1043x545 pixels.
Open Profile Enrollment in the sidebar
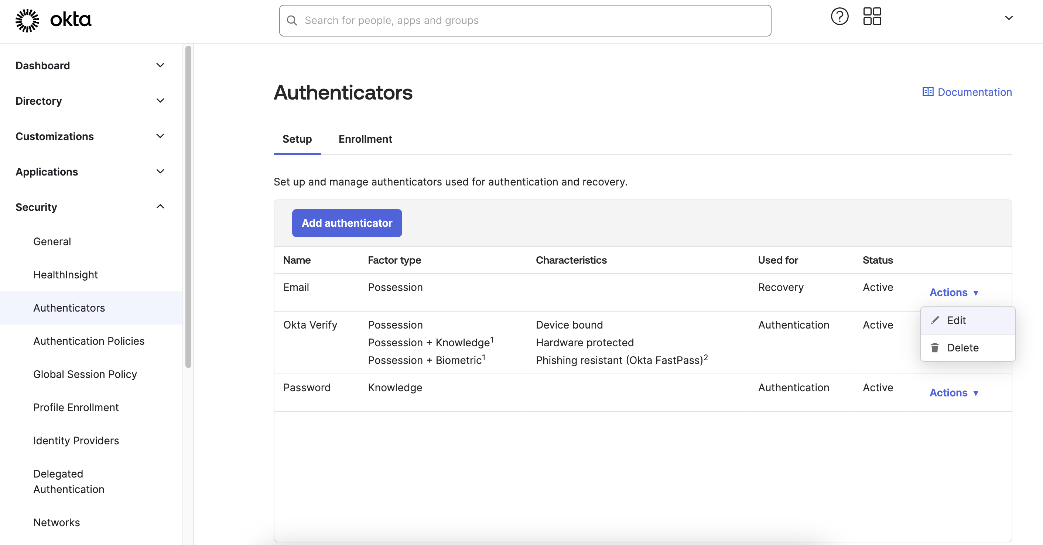[x=76, y=407]
